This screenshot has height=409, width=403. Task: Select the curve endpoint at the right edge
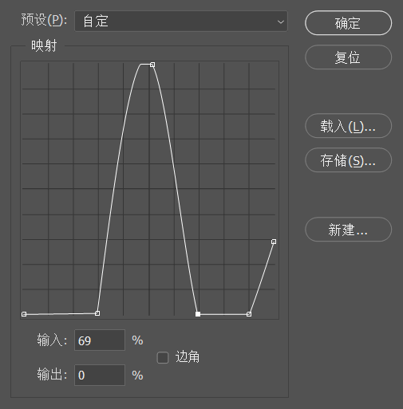pos(274,242)
